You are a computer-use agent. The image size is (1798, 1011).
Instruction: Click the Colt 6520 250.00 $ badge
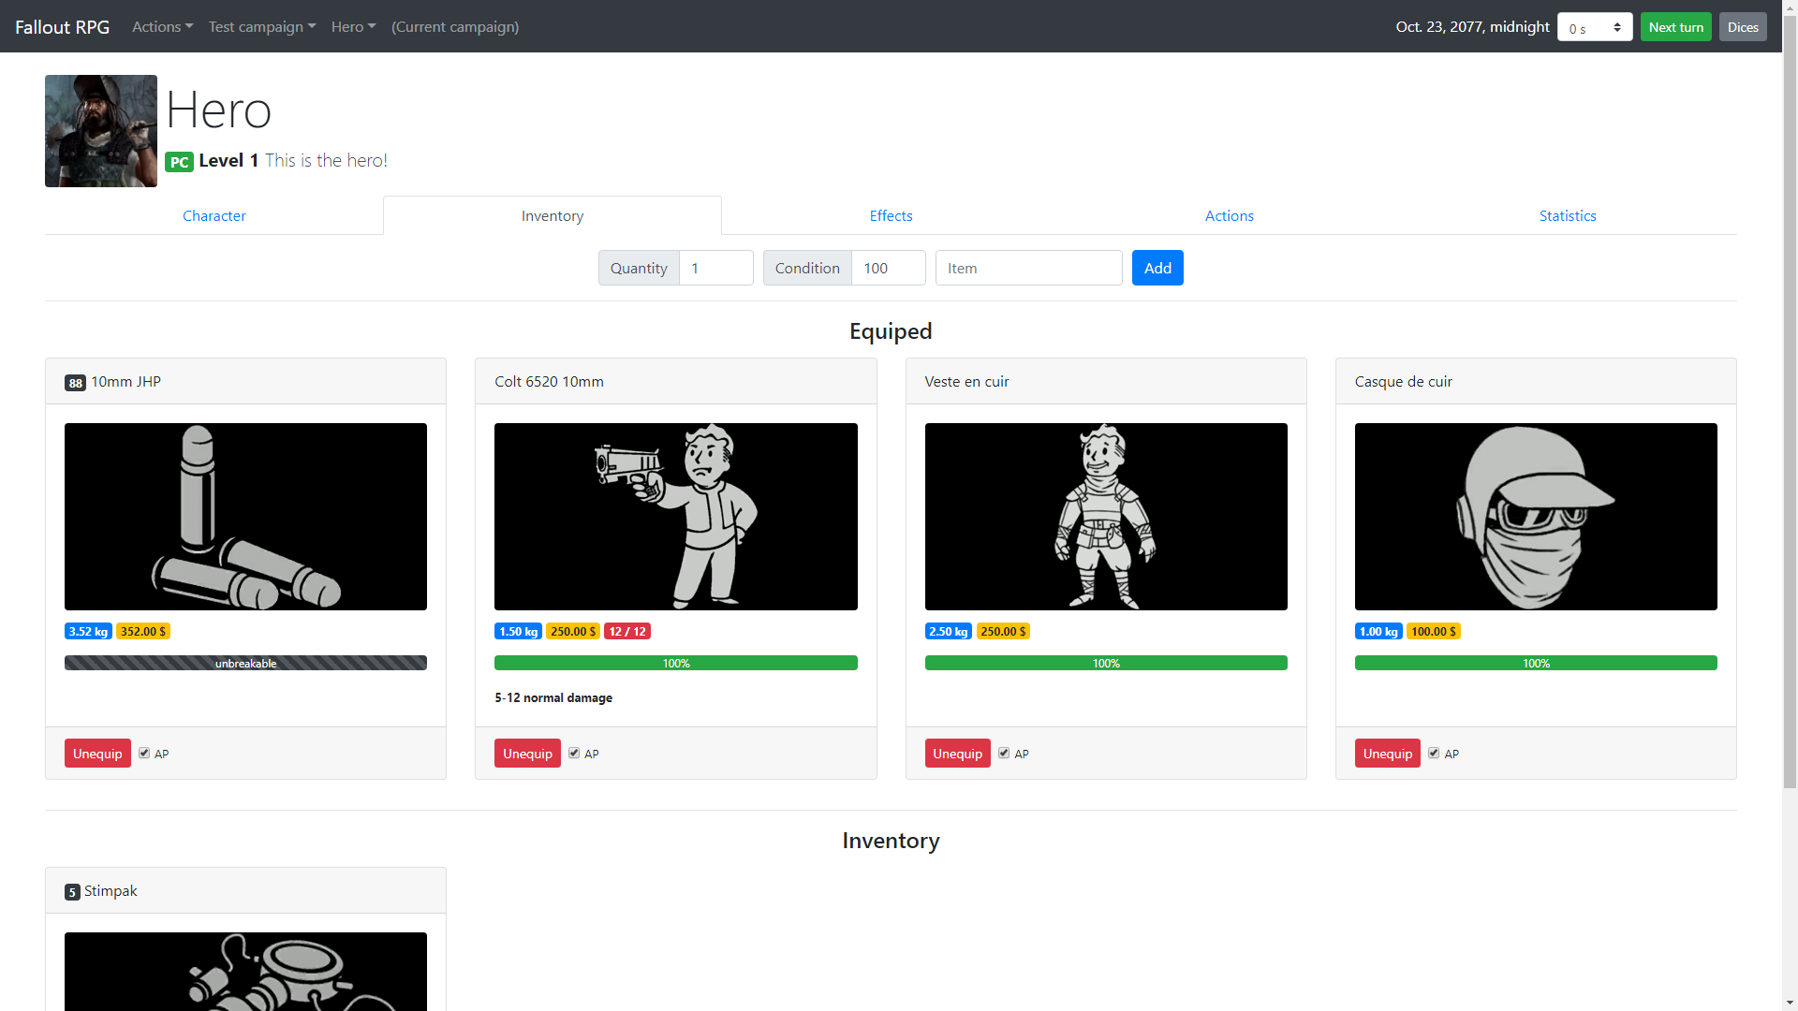tap(573, 632)
